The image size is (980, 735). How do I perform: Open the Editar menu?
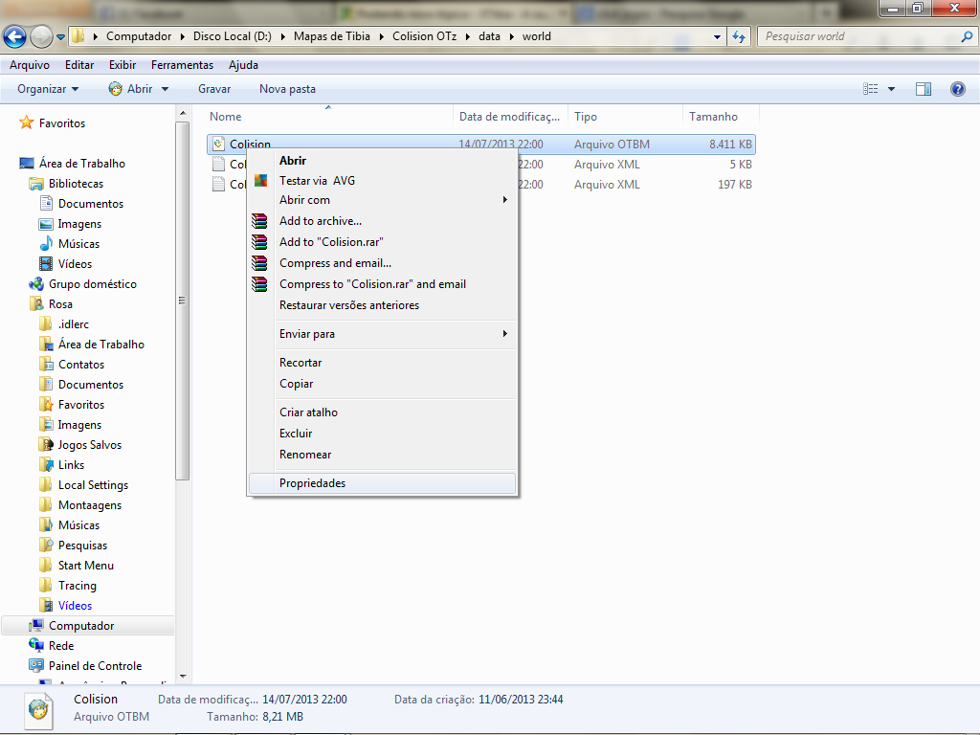coord(79,65)
